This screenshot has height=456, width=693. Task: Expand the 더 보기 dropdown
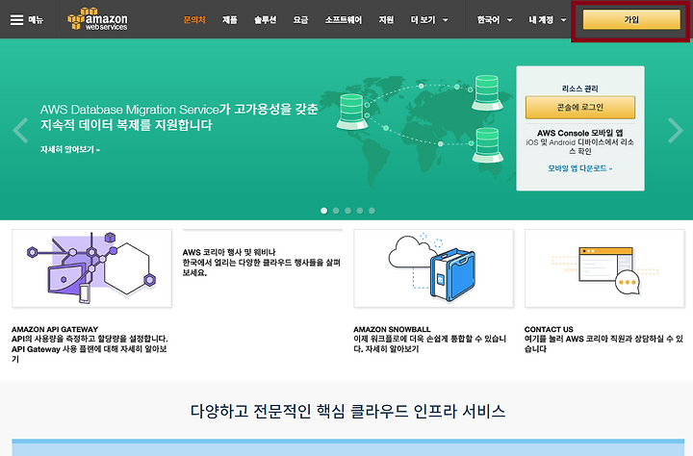tap(429, 20)
